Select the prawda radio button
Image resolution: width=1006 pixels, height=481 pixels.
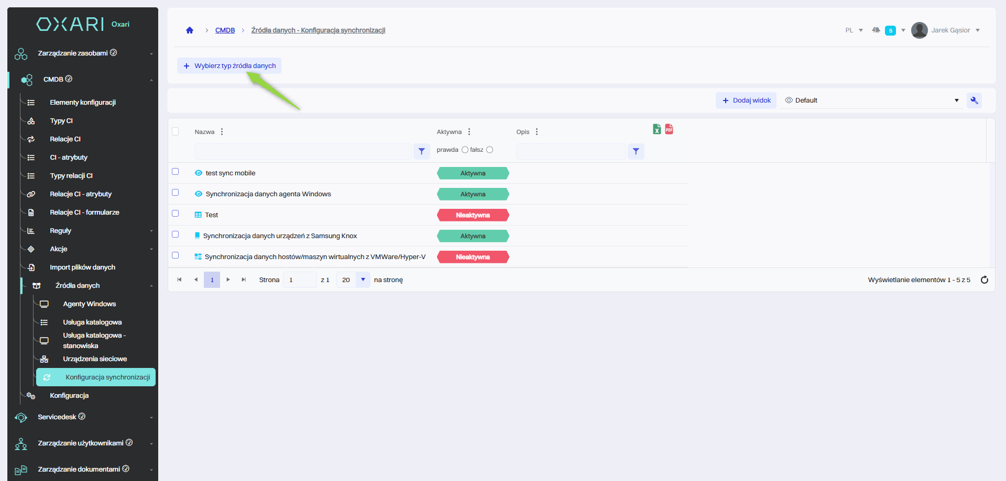coord(465,150)
